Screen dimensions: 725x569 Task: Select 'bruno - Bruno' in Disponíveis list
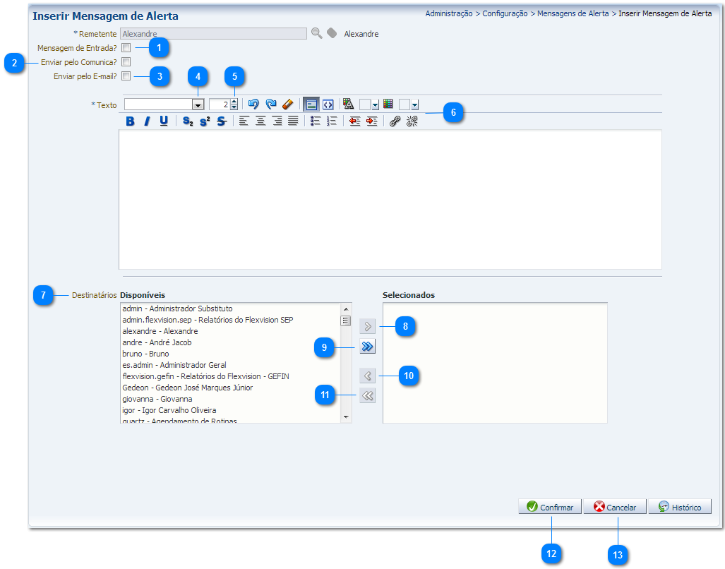[x=145, y=354]
